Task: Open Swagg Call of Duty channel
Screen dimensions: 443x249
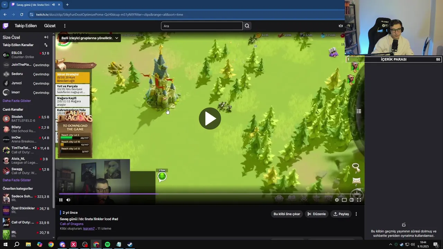Action: pyautogui.click(x=27, y=171)
